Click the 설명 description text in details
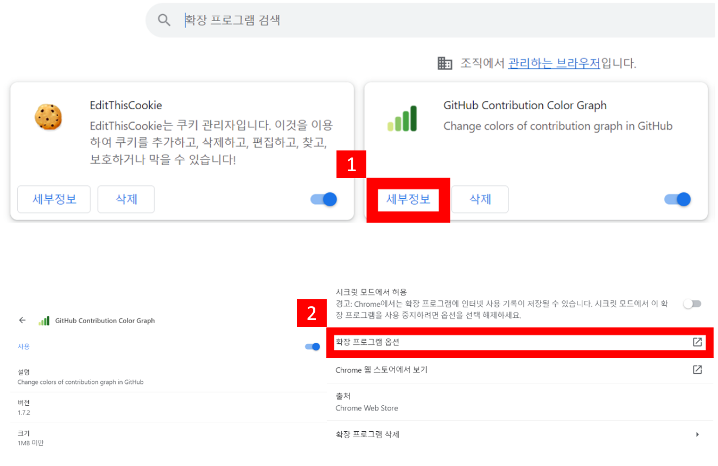The height and width of the screenshot is (466, 718). coord(80,382)
